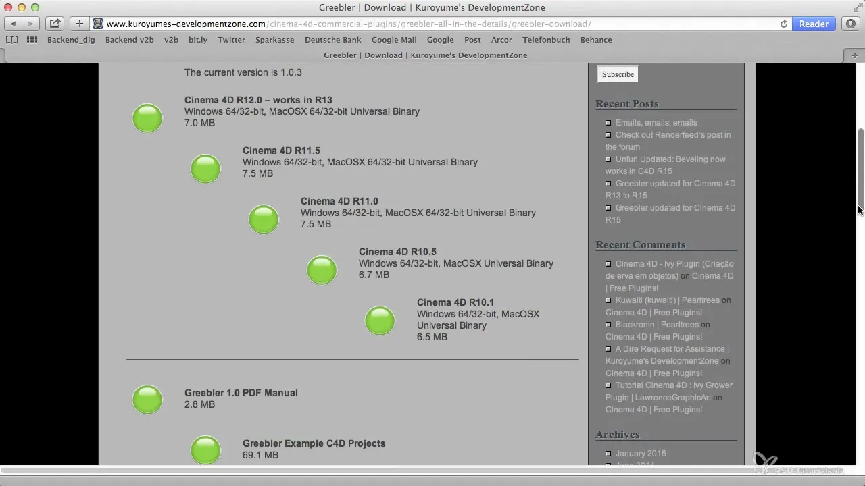Open the Deutsche Bank bookmark
The width and height of the screenshot is (865, 486).
coord(332,40)
